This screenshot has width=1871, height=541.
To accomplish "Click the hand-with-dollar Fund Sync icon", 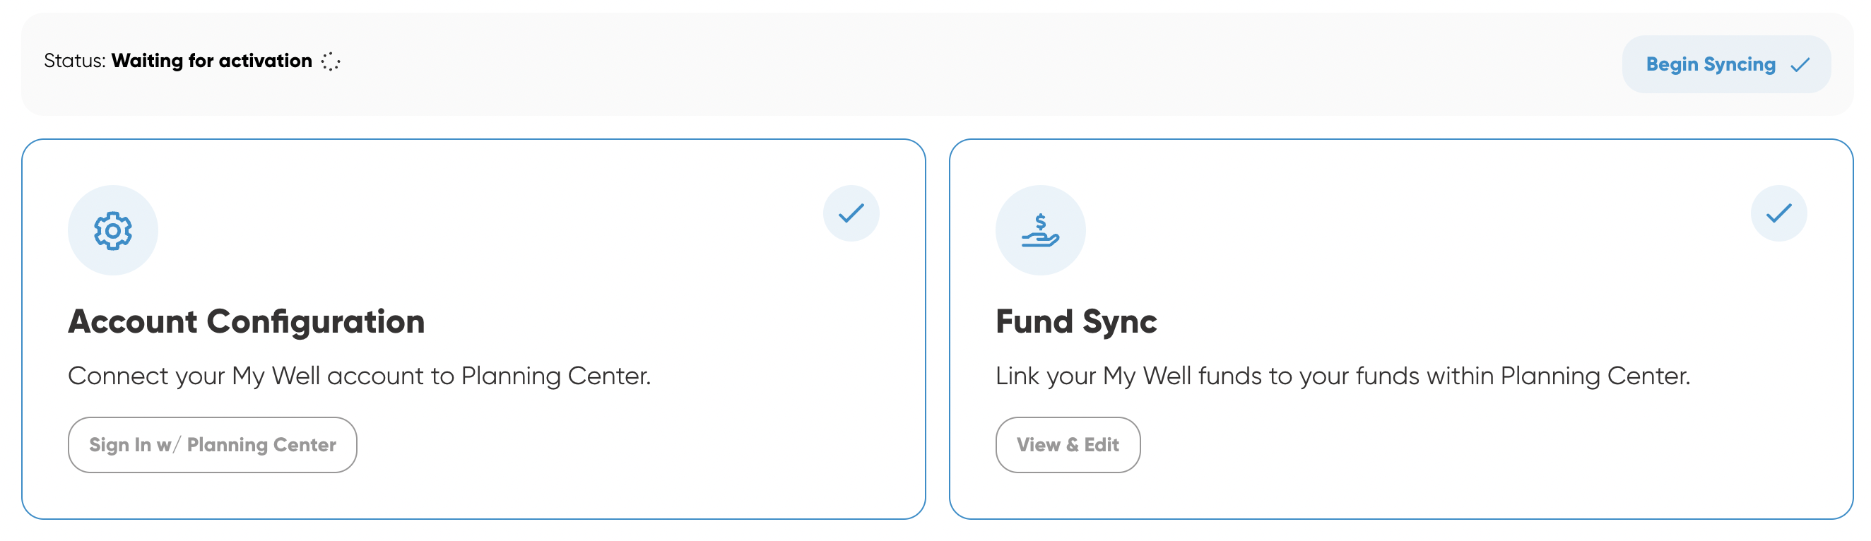I will pos(1040,230).
